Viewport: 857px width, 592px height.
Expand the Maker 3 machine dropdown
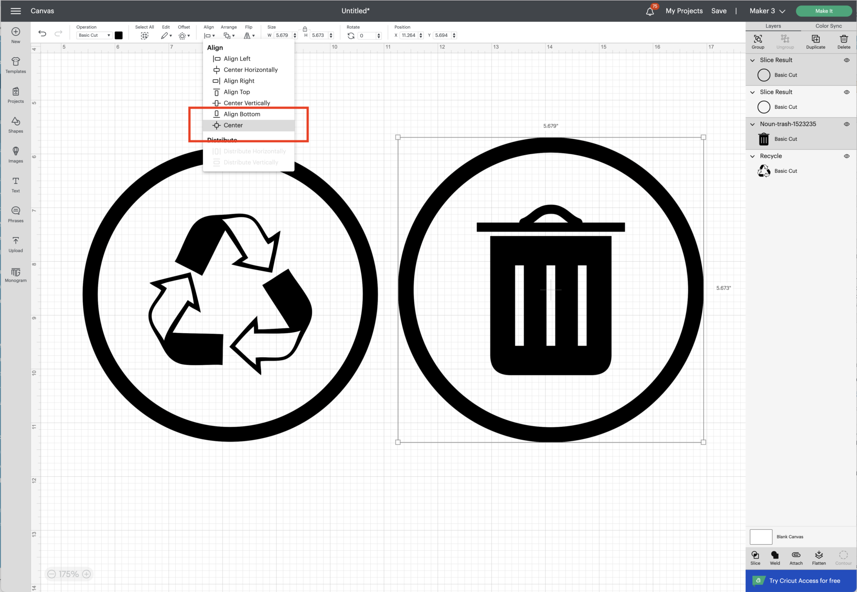pyautogui.click(x=767, y=11)
